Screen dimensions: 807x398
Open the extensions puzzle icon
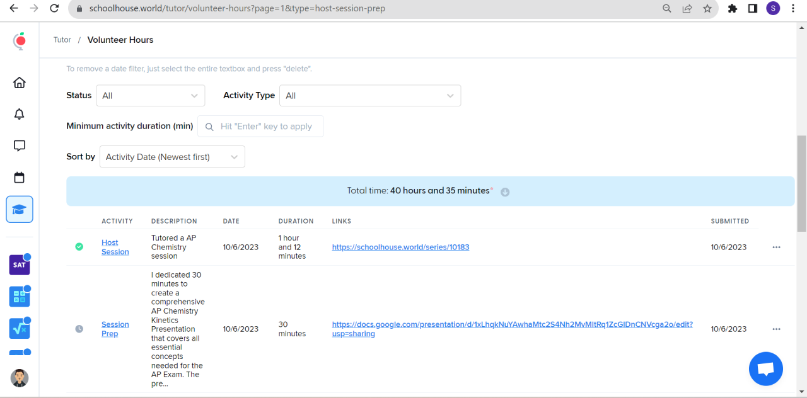coord(732,9)
